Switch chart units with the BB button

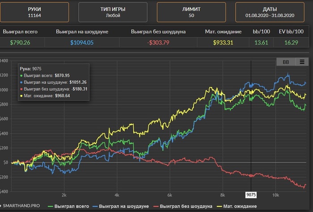pos(286,62)
